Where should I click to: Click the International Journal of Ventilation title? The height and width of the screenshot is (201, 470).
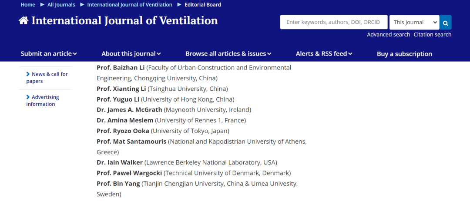(x=125, y=20)
